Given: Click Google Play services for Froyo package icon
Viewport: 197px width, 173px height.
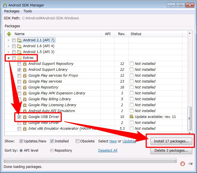Looking at the screenshot, I should coord(25,76).
